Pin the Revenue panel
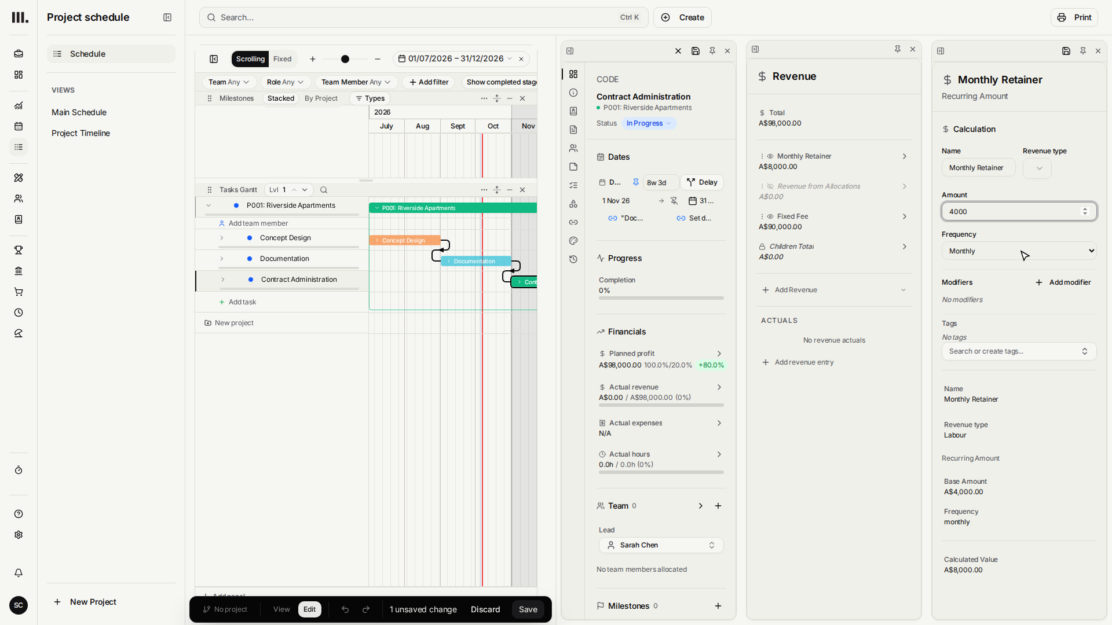Image resolution: width=1112 pixels, height=625 pixels. [898, 49]
